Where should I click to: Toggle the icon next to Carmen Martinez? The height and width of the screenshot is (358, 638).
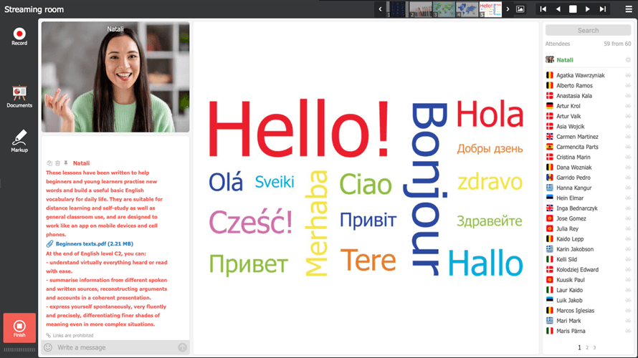click(x=628, y=137)
